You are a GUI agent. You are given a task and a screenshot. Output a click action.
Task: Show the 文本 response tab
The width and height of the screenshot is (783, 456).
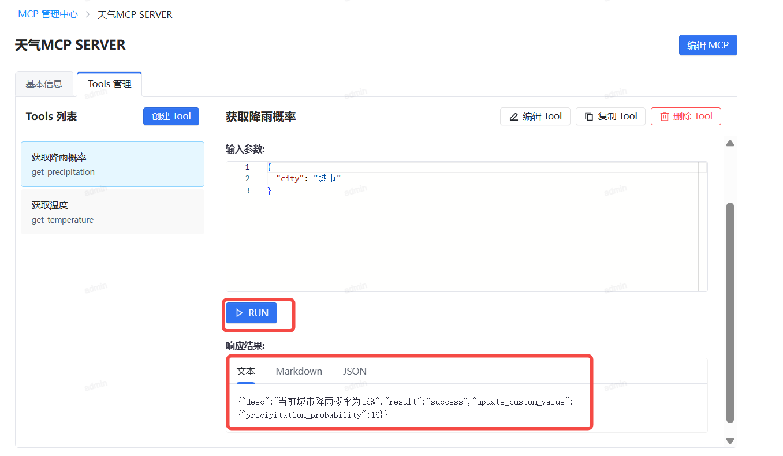pyautogui.click(x=246, y=371)
